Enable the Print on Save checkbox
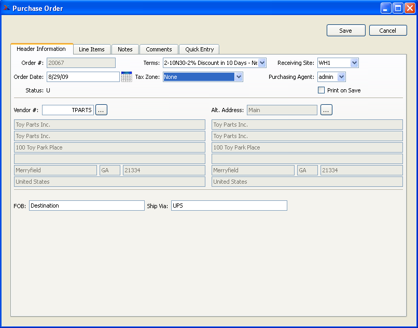This screenshot has height=328, width=418. point(322,90)
